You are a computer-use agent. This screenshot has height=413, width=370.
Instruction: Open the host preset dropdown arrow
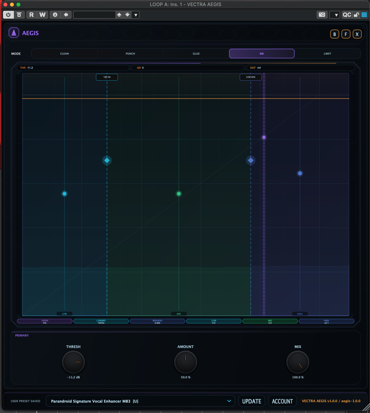coord(136,15)
